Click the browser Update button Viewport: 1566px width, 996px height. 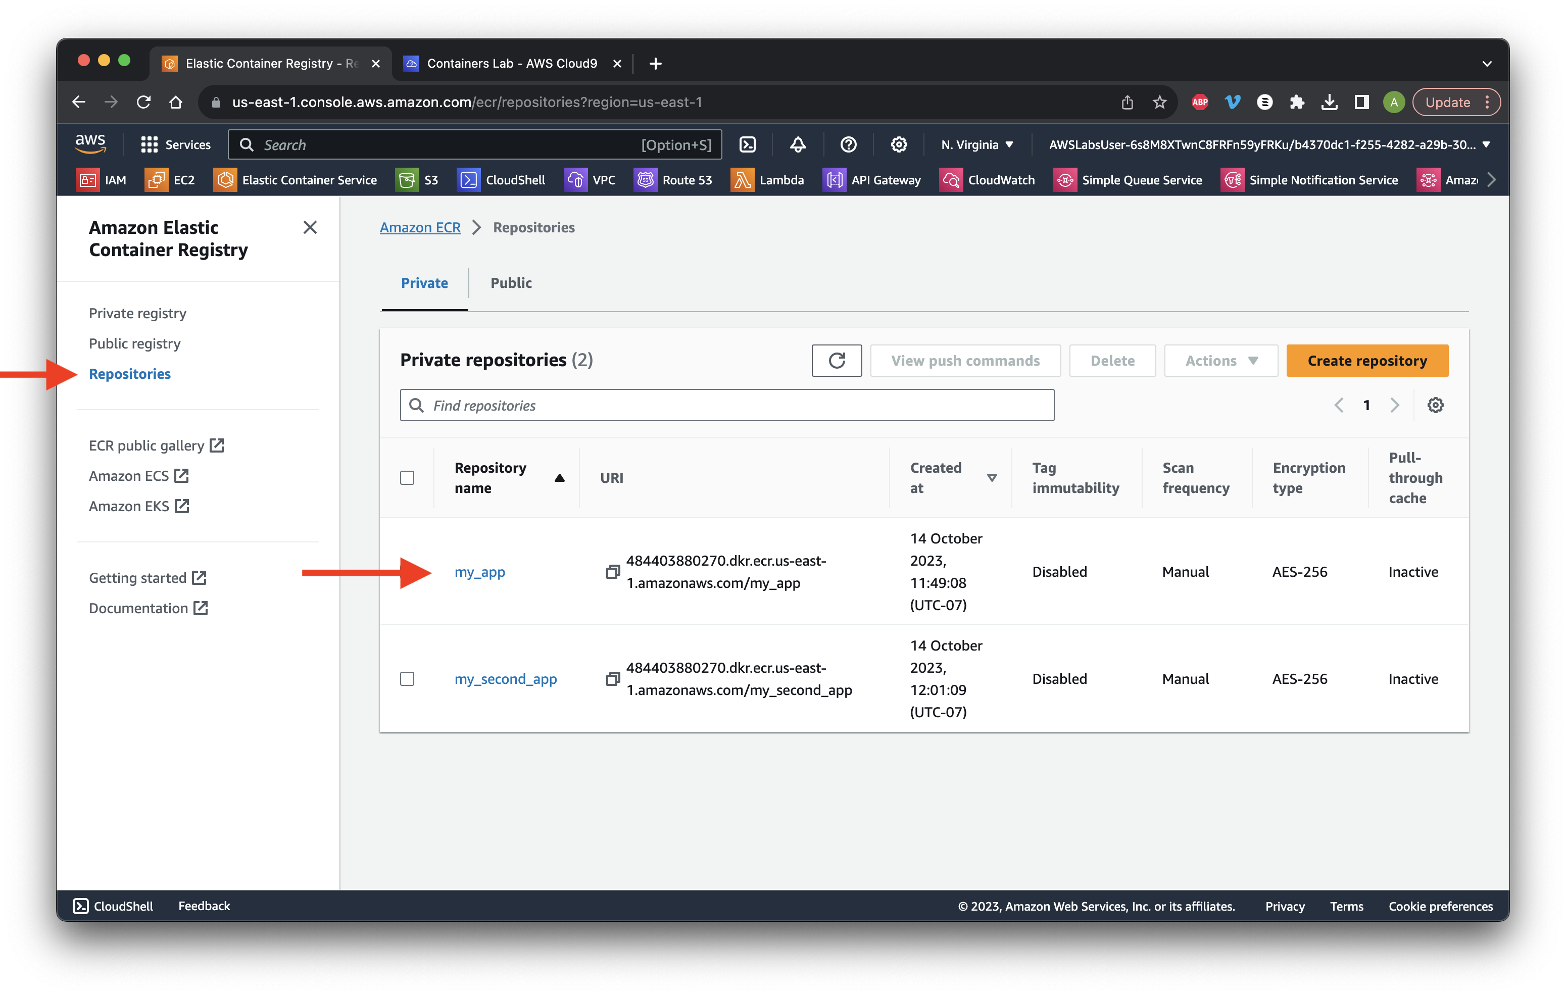(x=1456, y=102)
